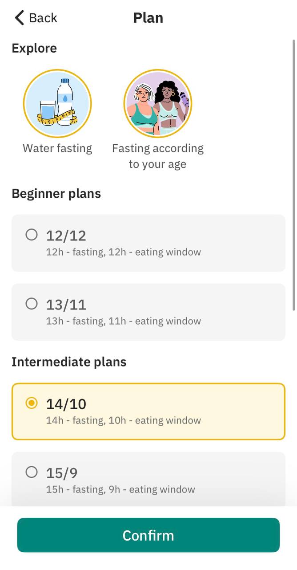Choose the 13/11 beginner plan card
The image size is (297, 570).
click(148, 312)
